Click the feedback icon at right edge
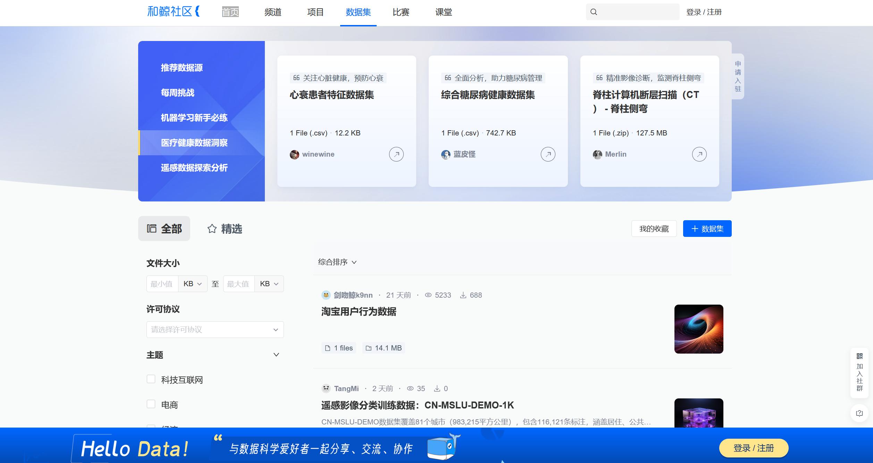Image resolution: width=873 pixels, height=463 pixels. click(859, 413)
